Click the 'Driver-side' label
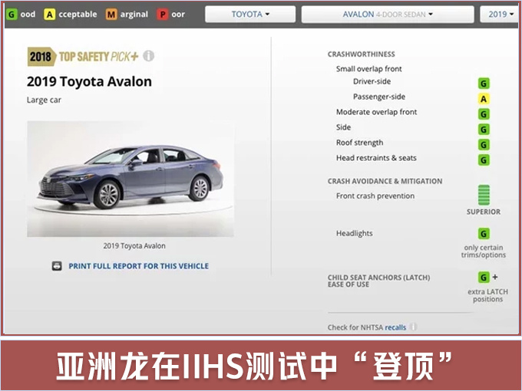522x391 pixels. coord(372,81)
